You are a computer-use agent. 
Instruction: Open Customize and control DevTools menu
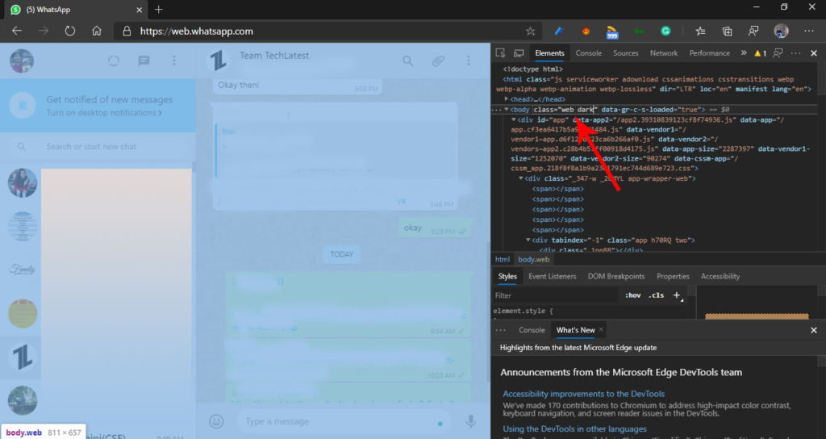pyautogui.click(x=796, y=53)
